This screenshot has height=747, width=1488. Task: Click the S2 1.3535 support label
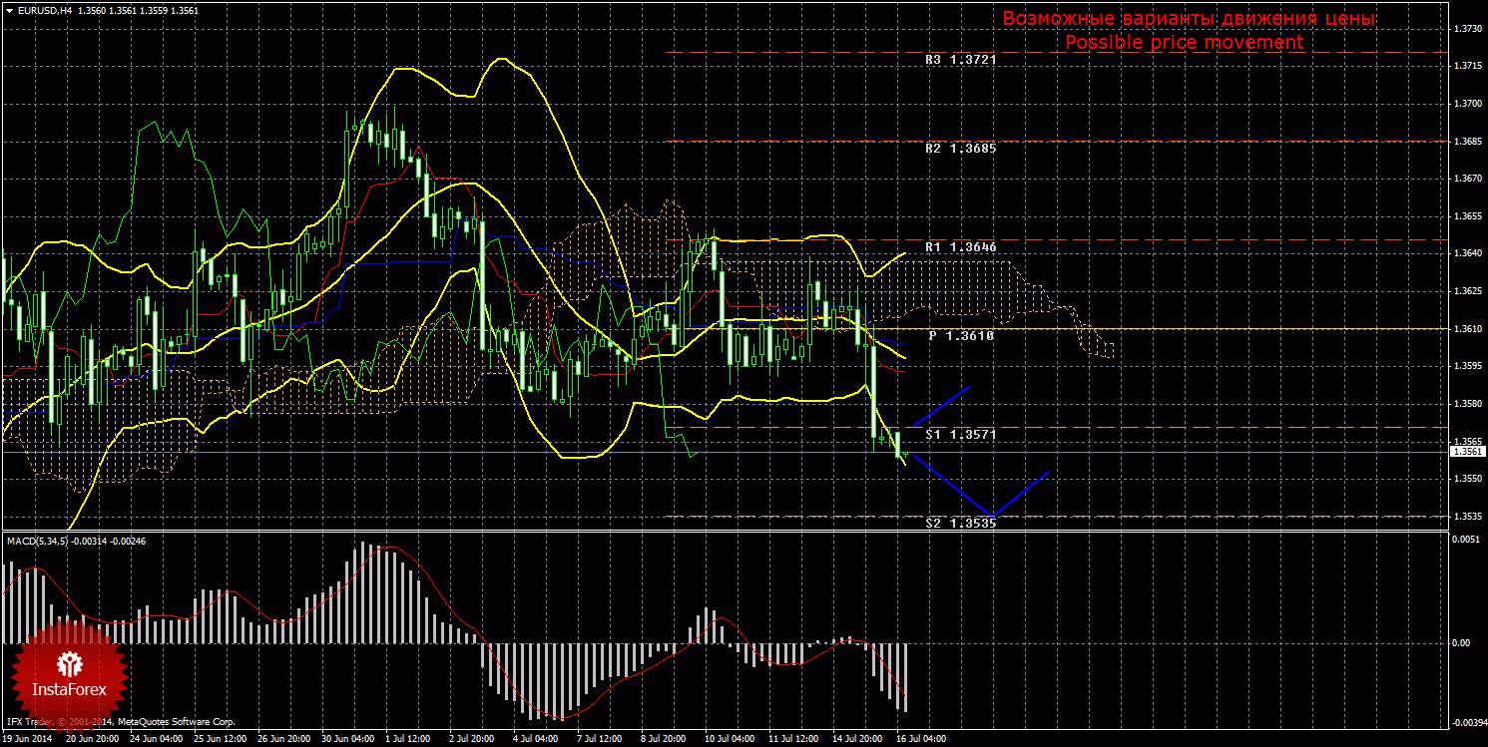pos(961,523)
